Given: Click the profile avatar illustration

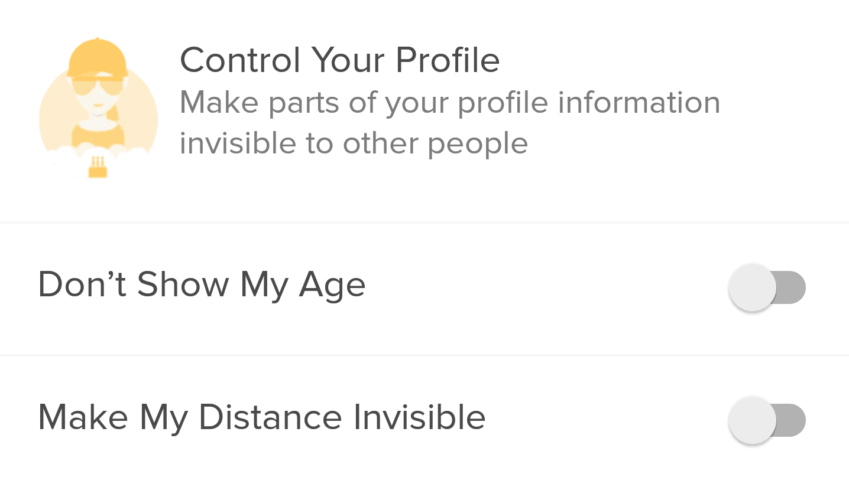Looking at the screenshot, I should pyautogui.click(x=98, y=108).
